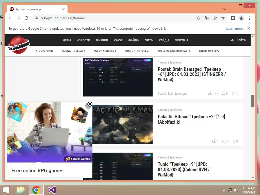Open the МНЕНИЯ menu

coord(102,40)
